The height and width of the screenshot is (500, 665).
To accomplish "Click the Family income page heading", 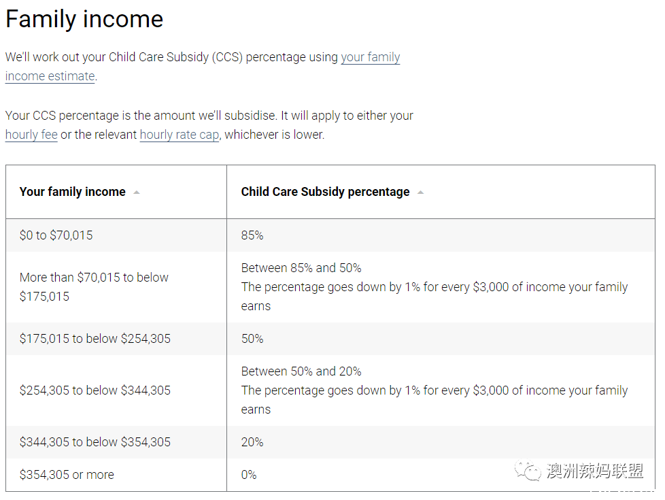I will [x=84, y=19].
